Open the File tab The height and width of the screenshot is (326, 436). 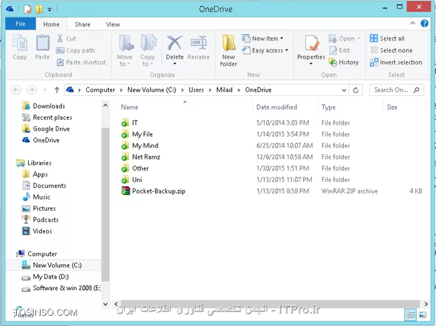click(21, 24)
